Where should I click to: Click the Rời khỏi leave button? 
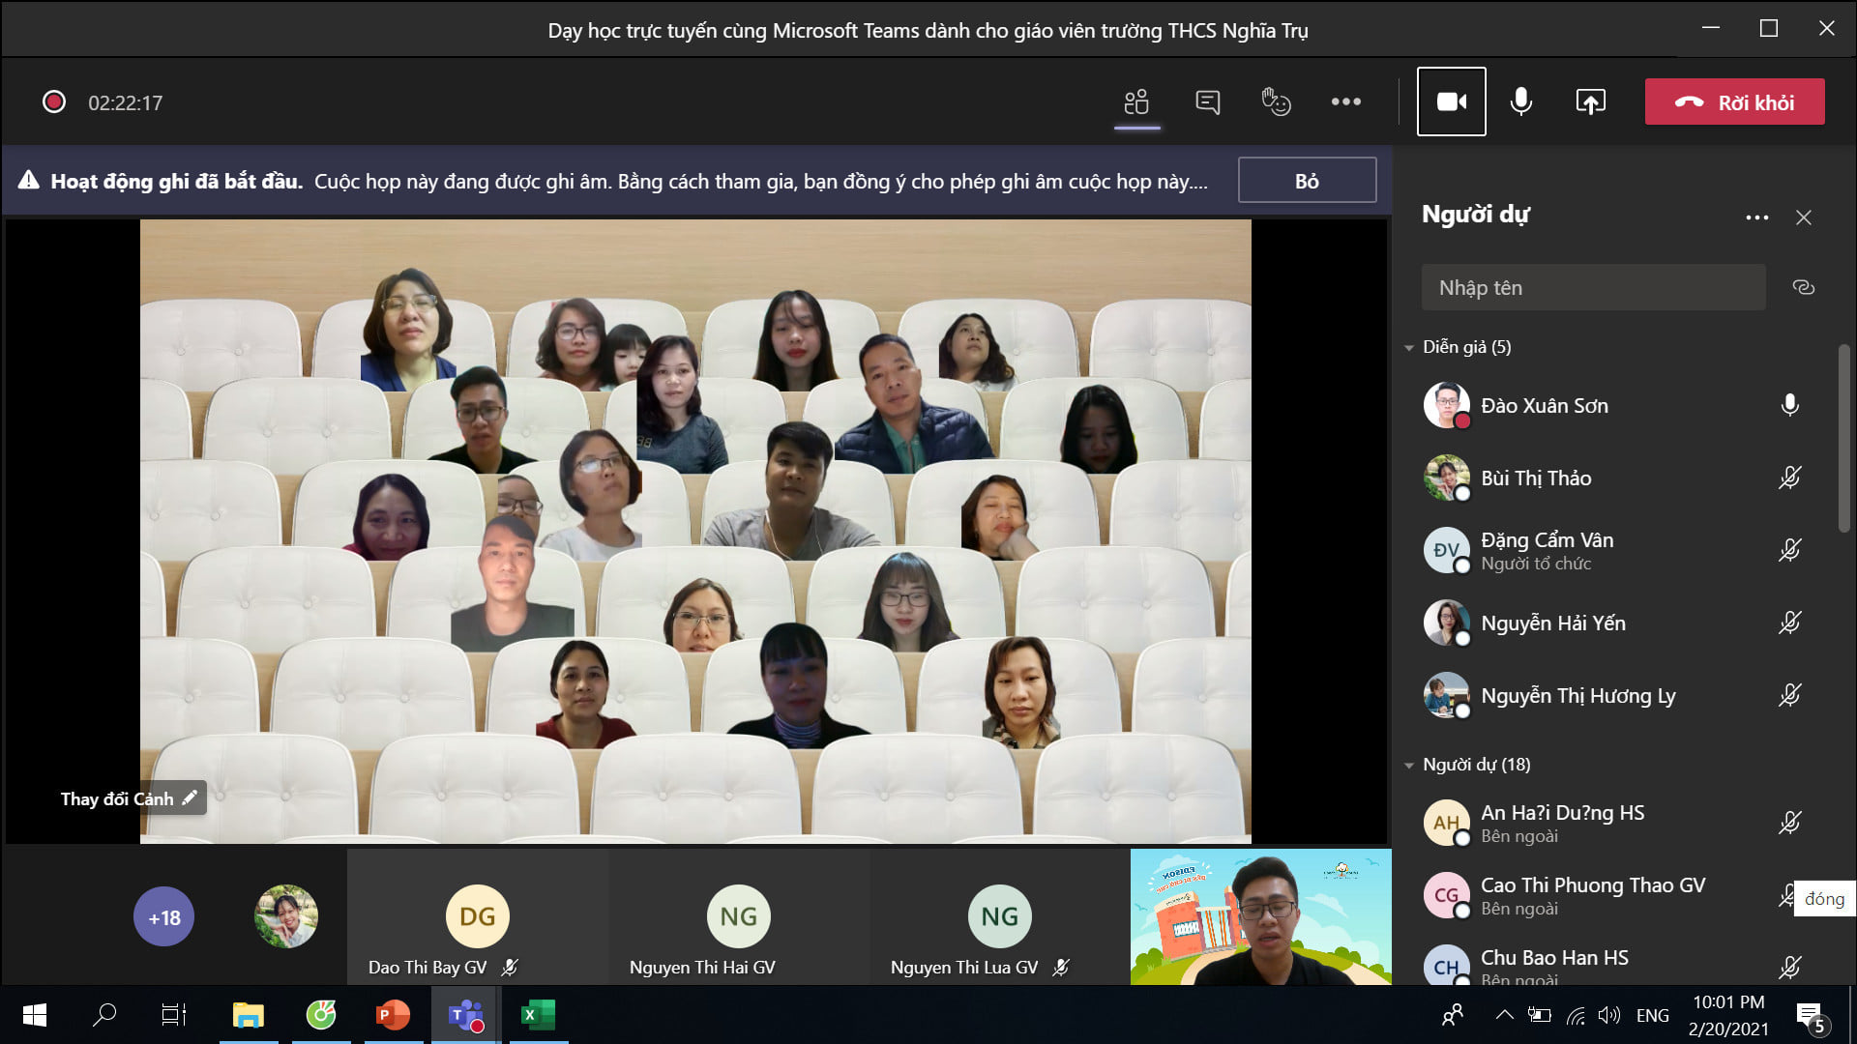click(1734, 101)
